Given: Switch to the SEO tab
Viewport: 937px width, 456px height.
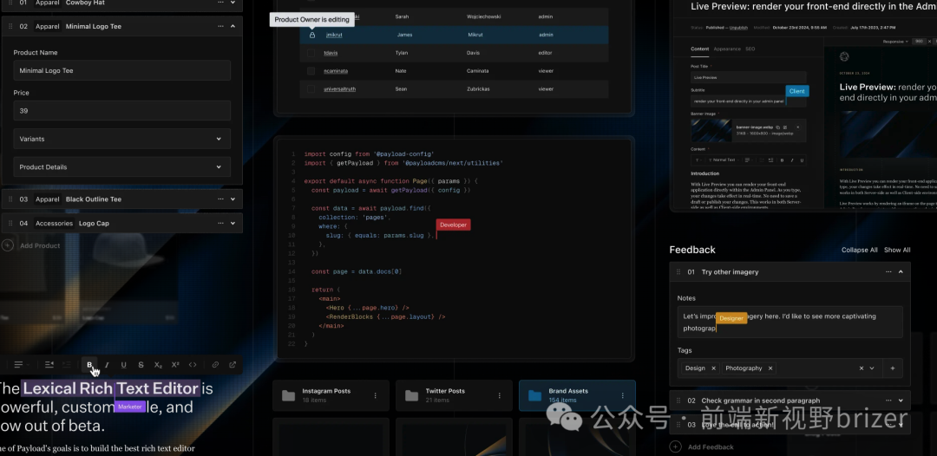Looking at the screenshot, I should [750, 49].
